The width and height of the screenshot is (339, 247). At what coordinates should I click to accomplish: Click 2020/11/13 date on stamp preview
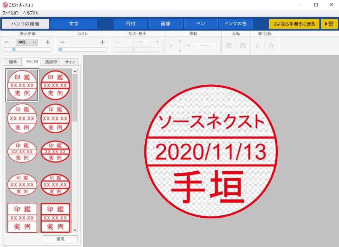[x=211, y=152]
